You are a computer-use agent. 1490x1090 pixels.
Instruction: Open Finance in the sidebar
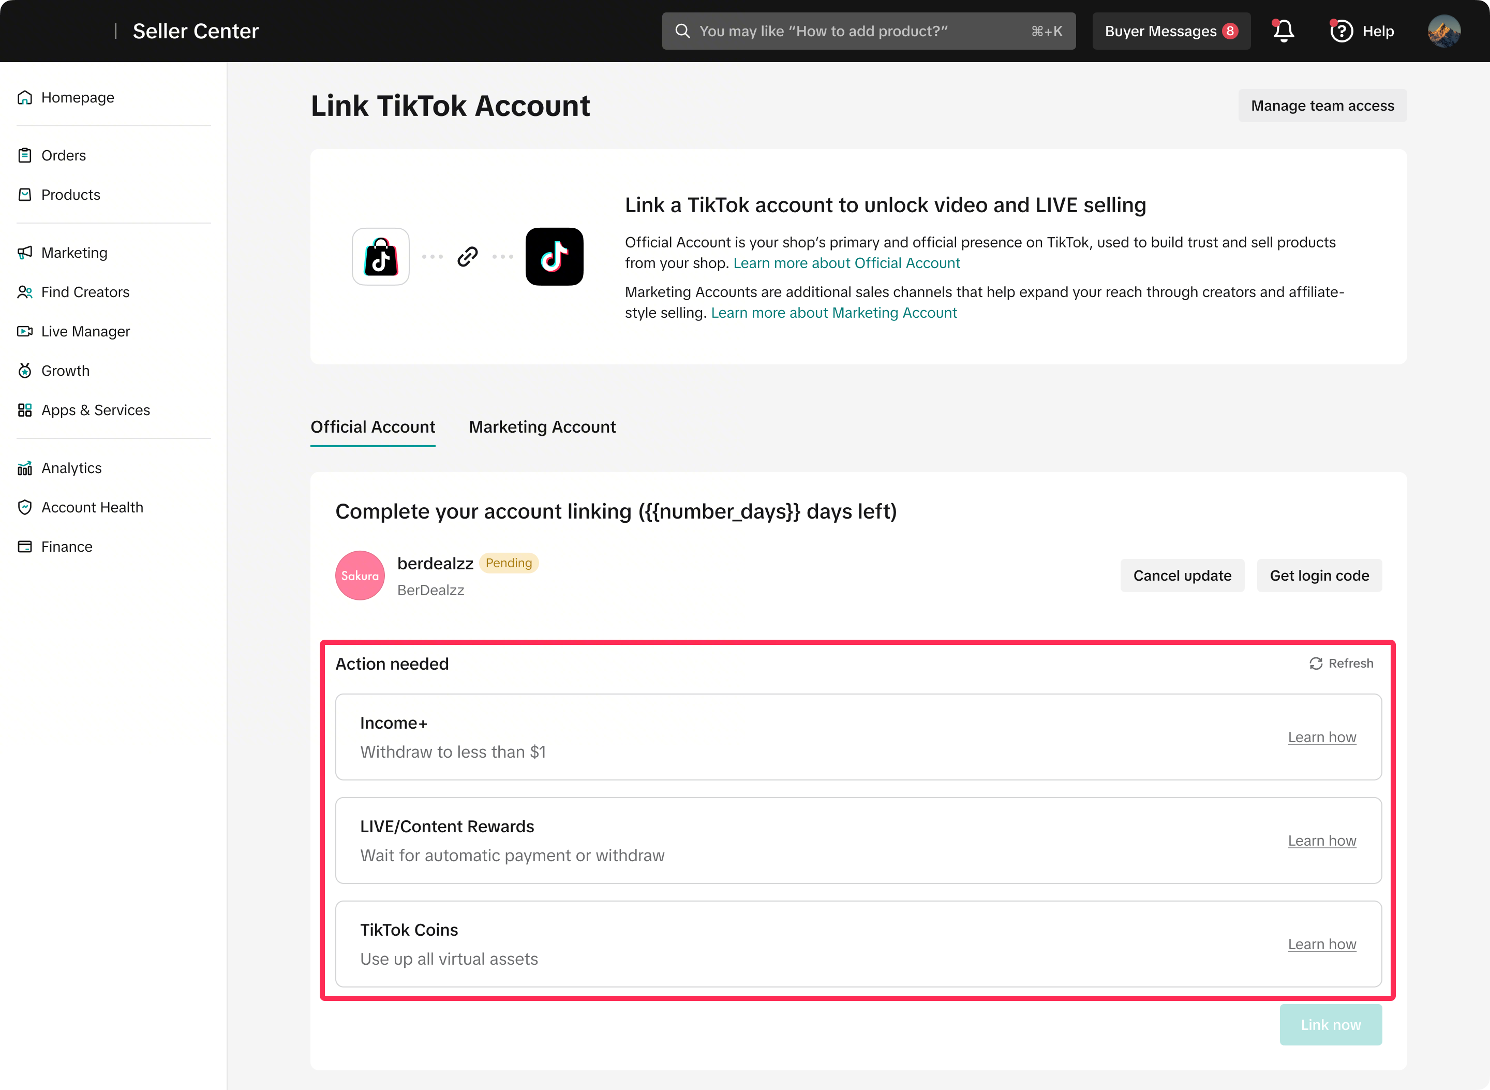click(55, 547)
